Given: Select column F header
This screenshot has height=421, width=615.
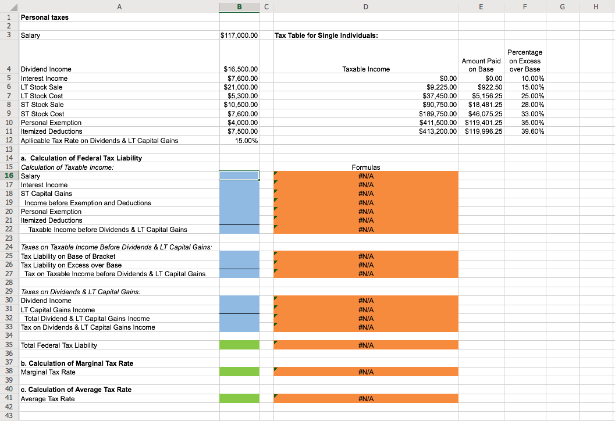Looking at the screenshot, I should 525,6.
